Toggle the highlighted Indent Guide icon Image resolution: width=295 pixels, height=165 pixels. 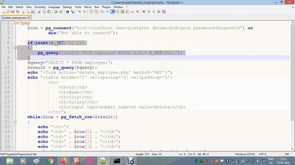pyautogui.click(x=112, y=12)
